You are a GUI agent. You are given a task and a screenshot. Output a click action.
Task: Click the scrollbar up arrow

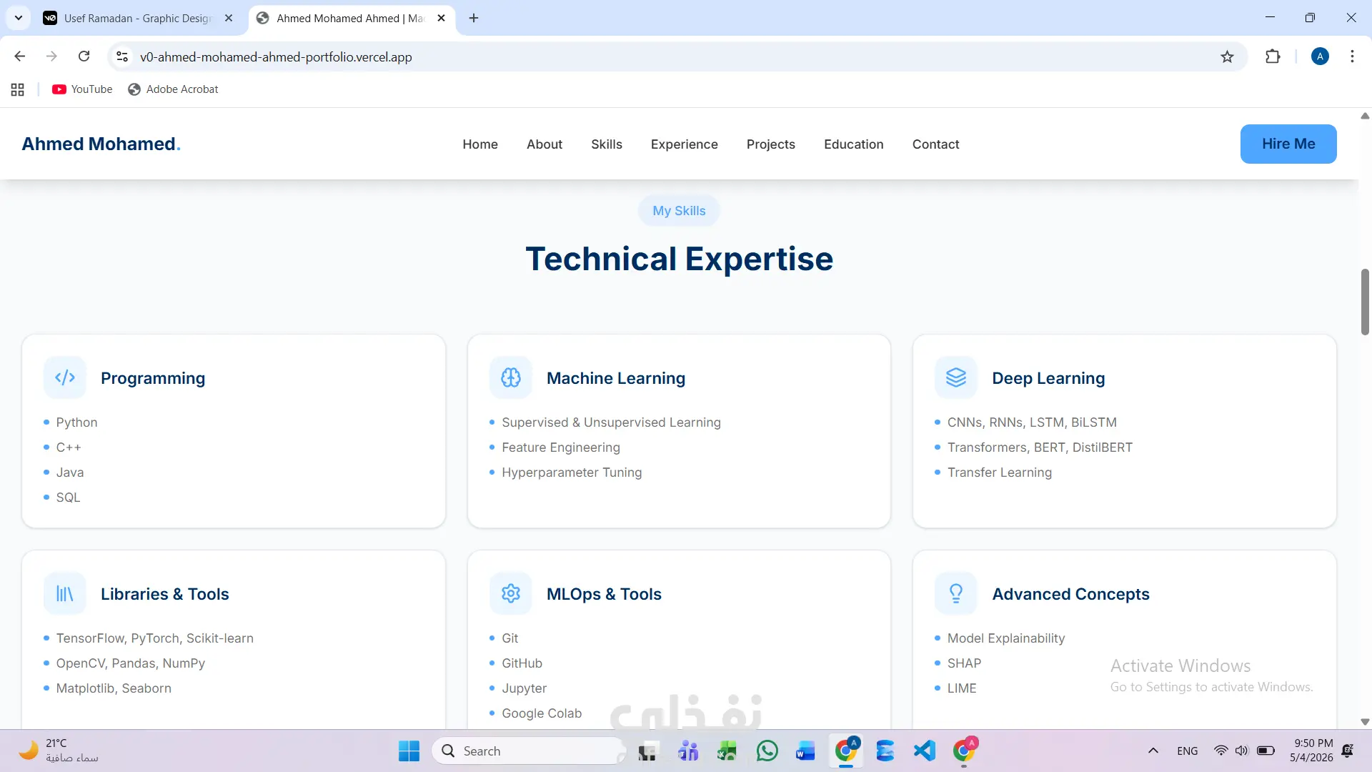1365,116
